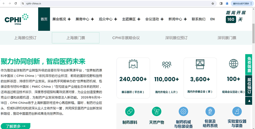Select the 首页 nav item

[44, 19]
